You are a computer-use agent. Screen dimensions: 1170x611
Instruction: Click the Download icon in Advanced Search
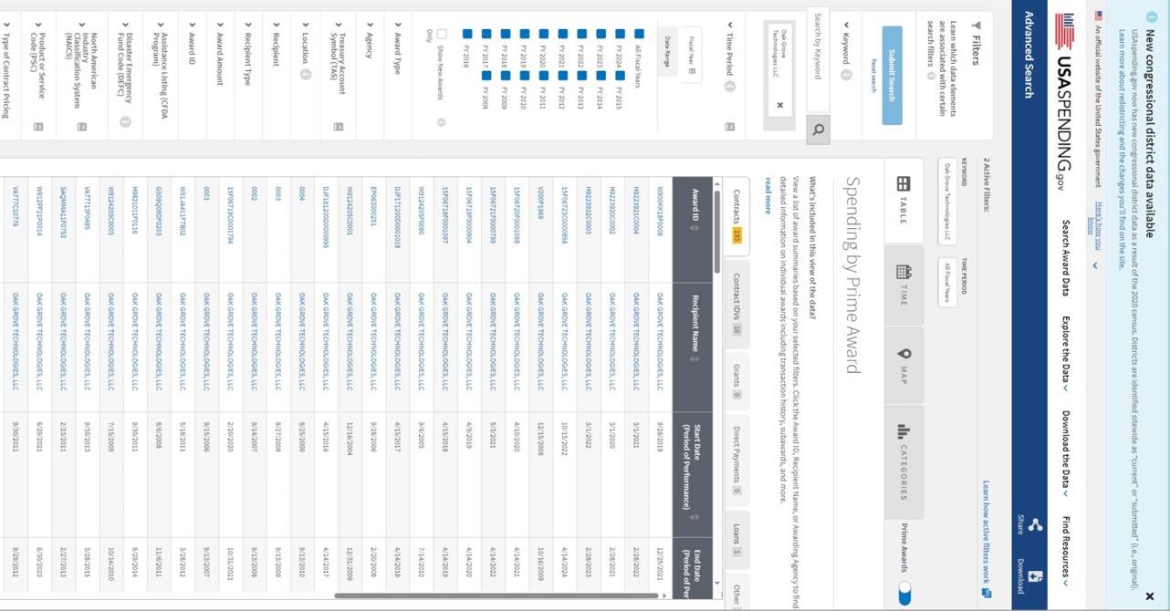tap(1034, 576)
